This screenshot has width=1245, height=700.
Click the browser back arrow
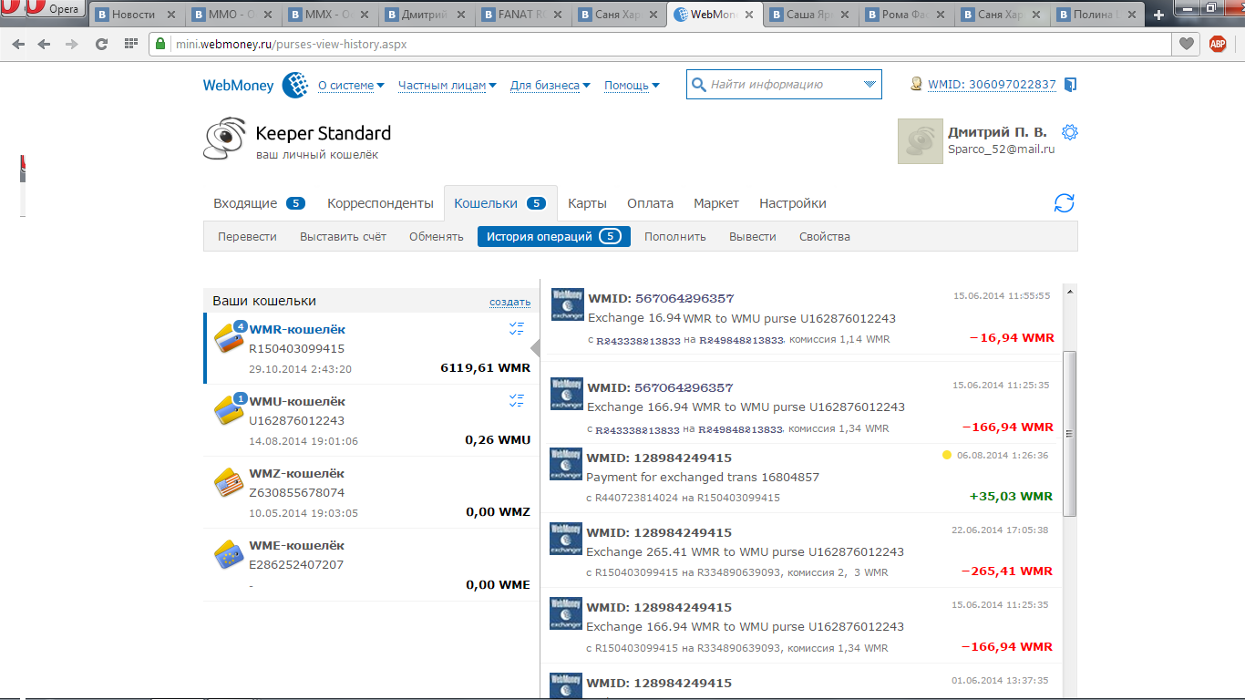click(x=19, y=44)
